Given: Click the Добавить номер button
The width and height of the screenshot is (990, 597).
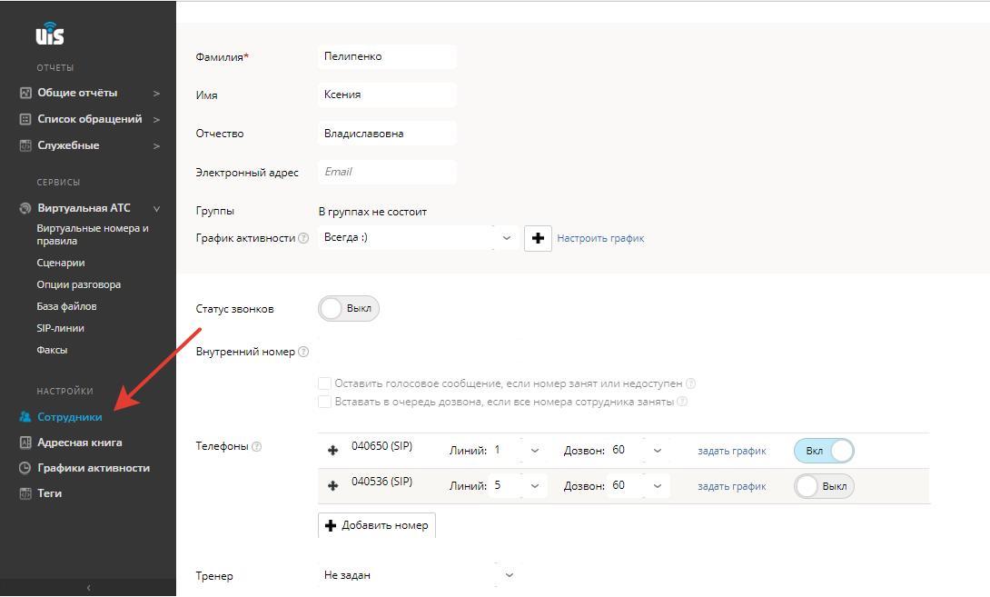Looking at the screenshot, I should coord(377,525).
